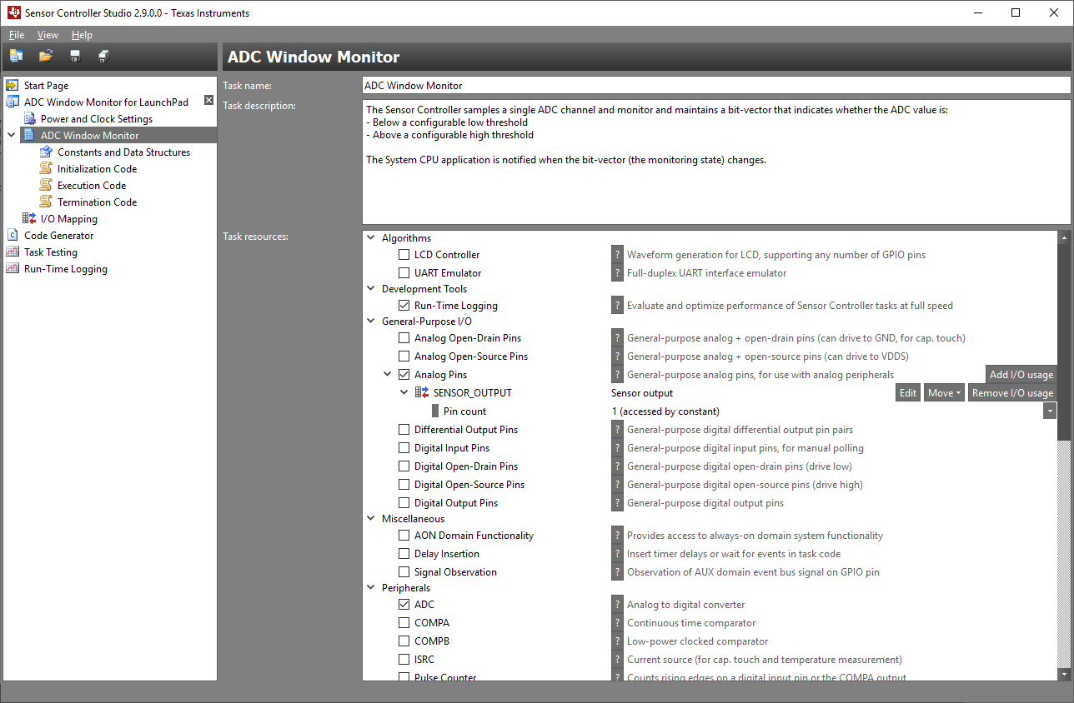Click the New Project toolbar icon

click(x=17, y=57)
